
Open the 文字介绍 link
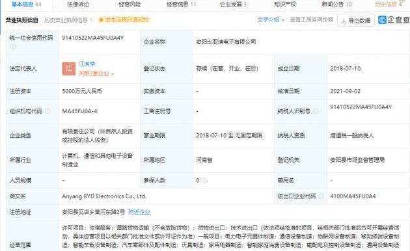pyautogui.click(x=270, y=20)
